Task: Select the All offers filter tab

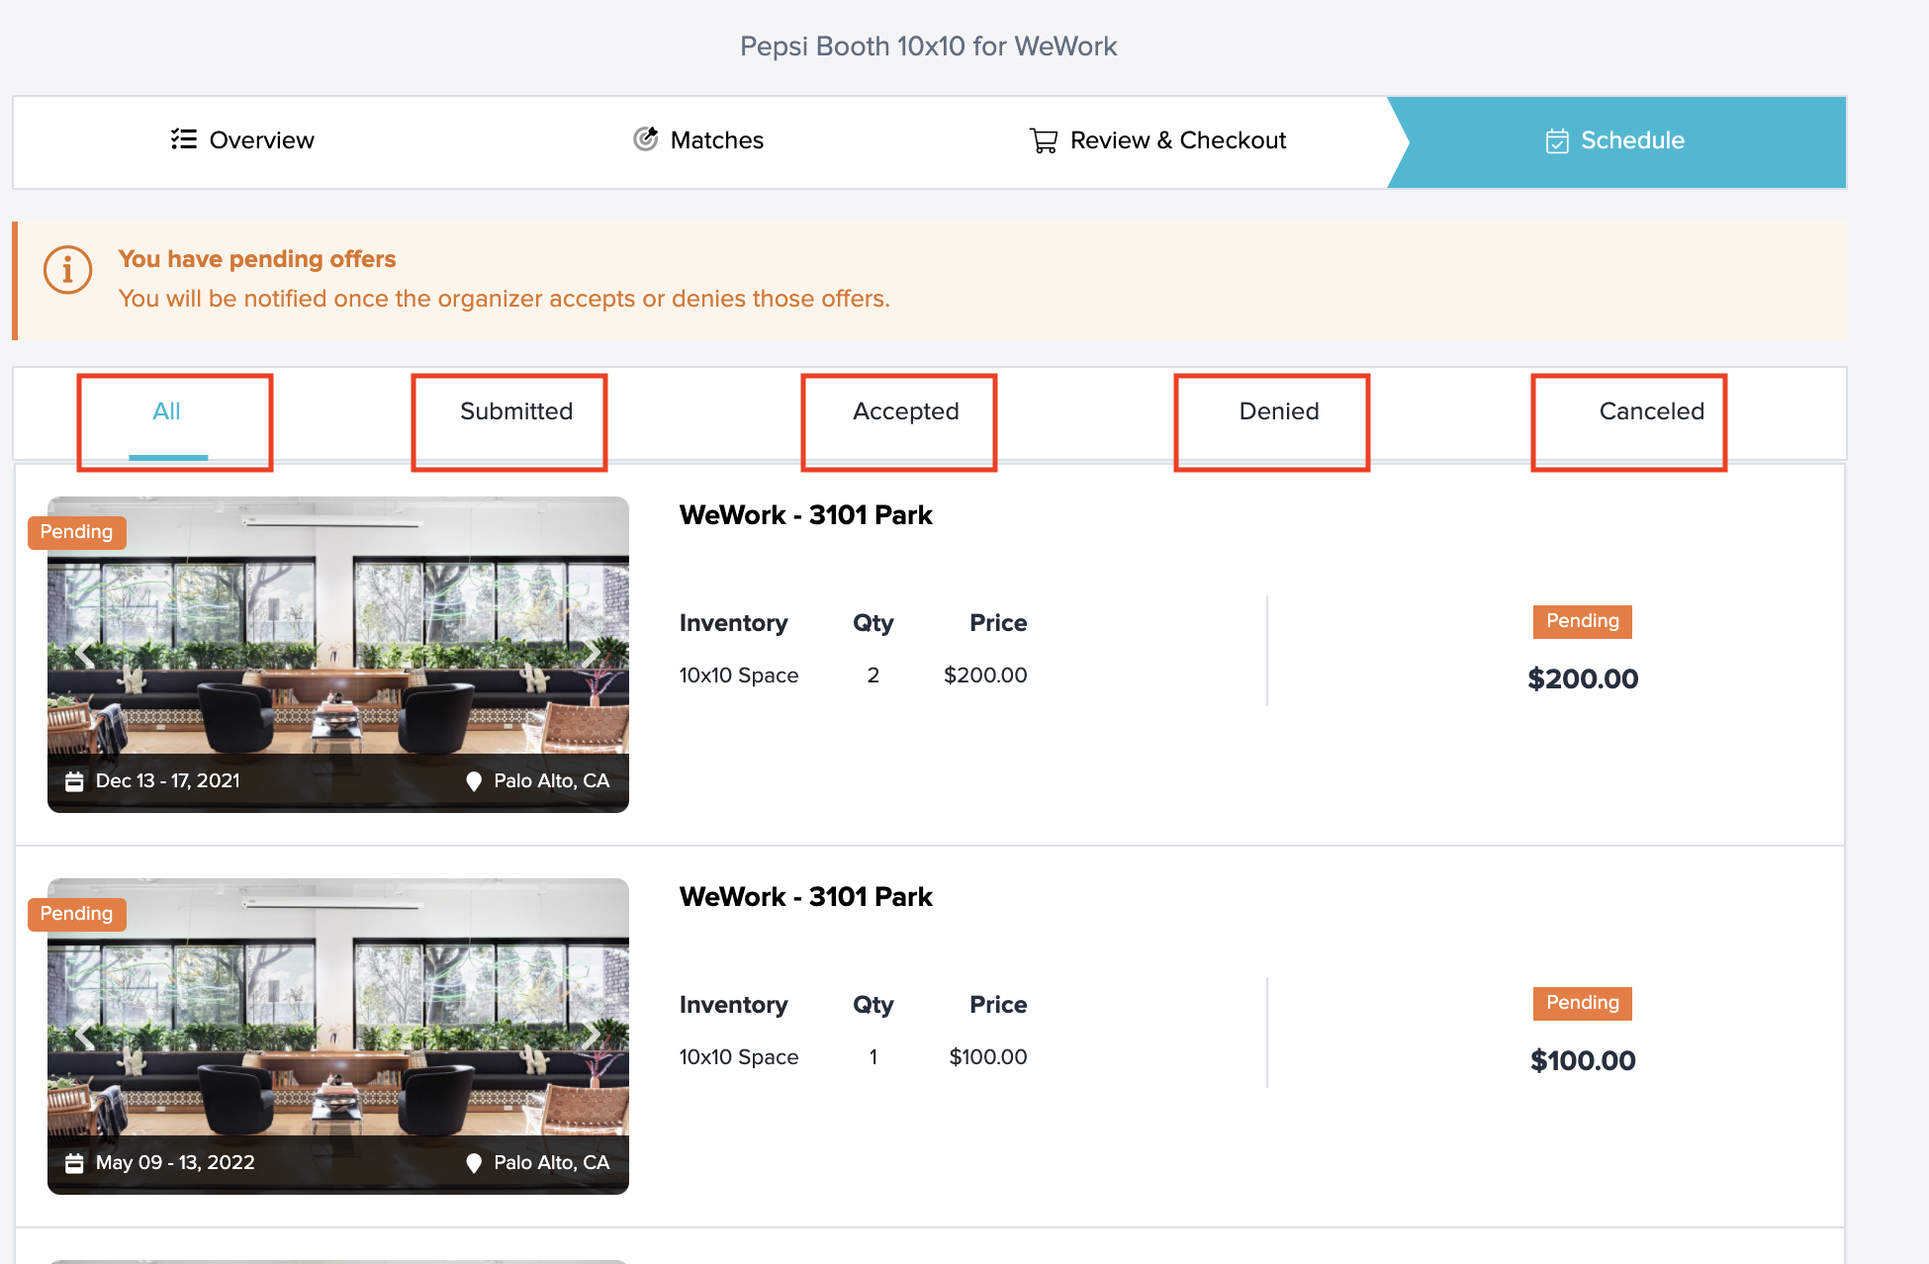Action: 167,411
